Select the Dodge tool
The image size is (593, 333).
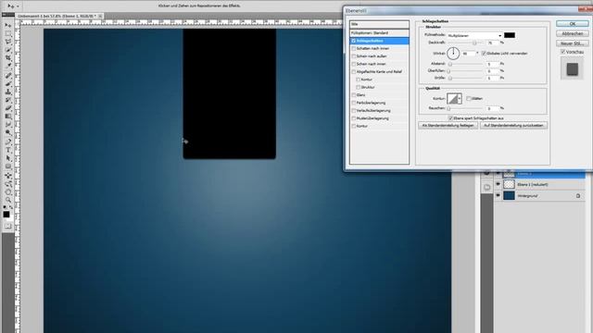[8, 133]
